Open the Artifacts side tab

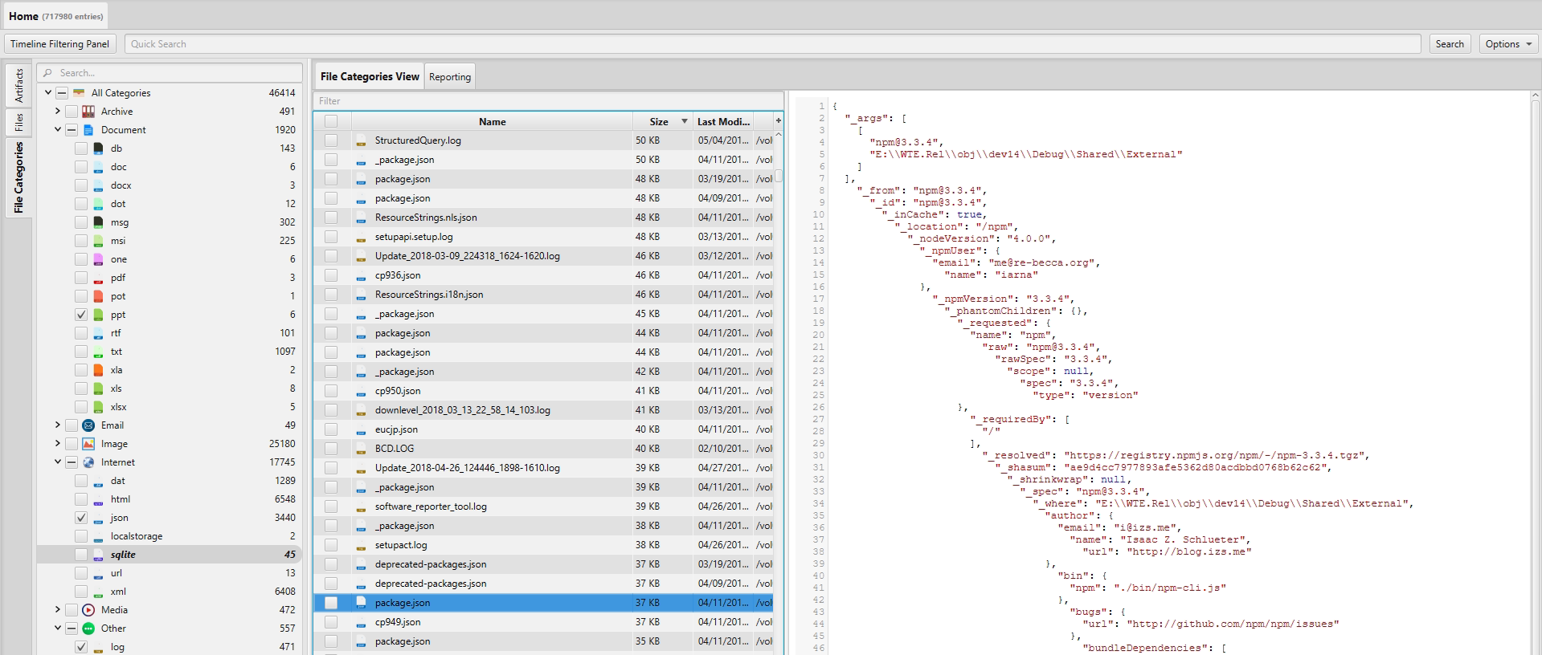pyautogui.click(x=19, y=86)
